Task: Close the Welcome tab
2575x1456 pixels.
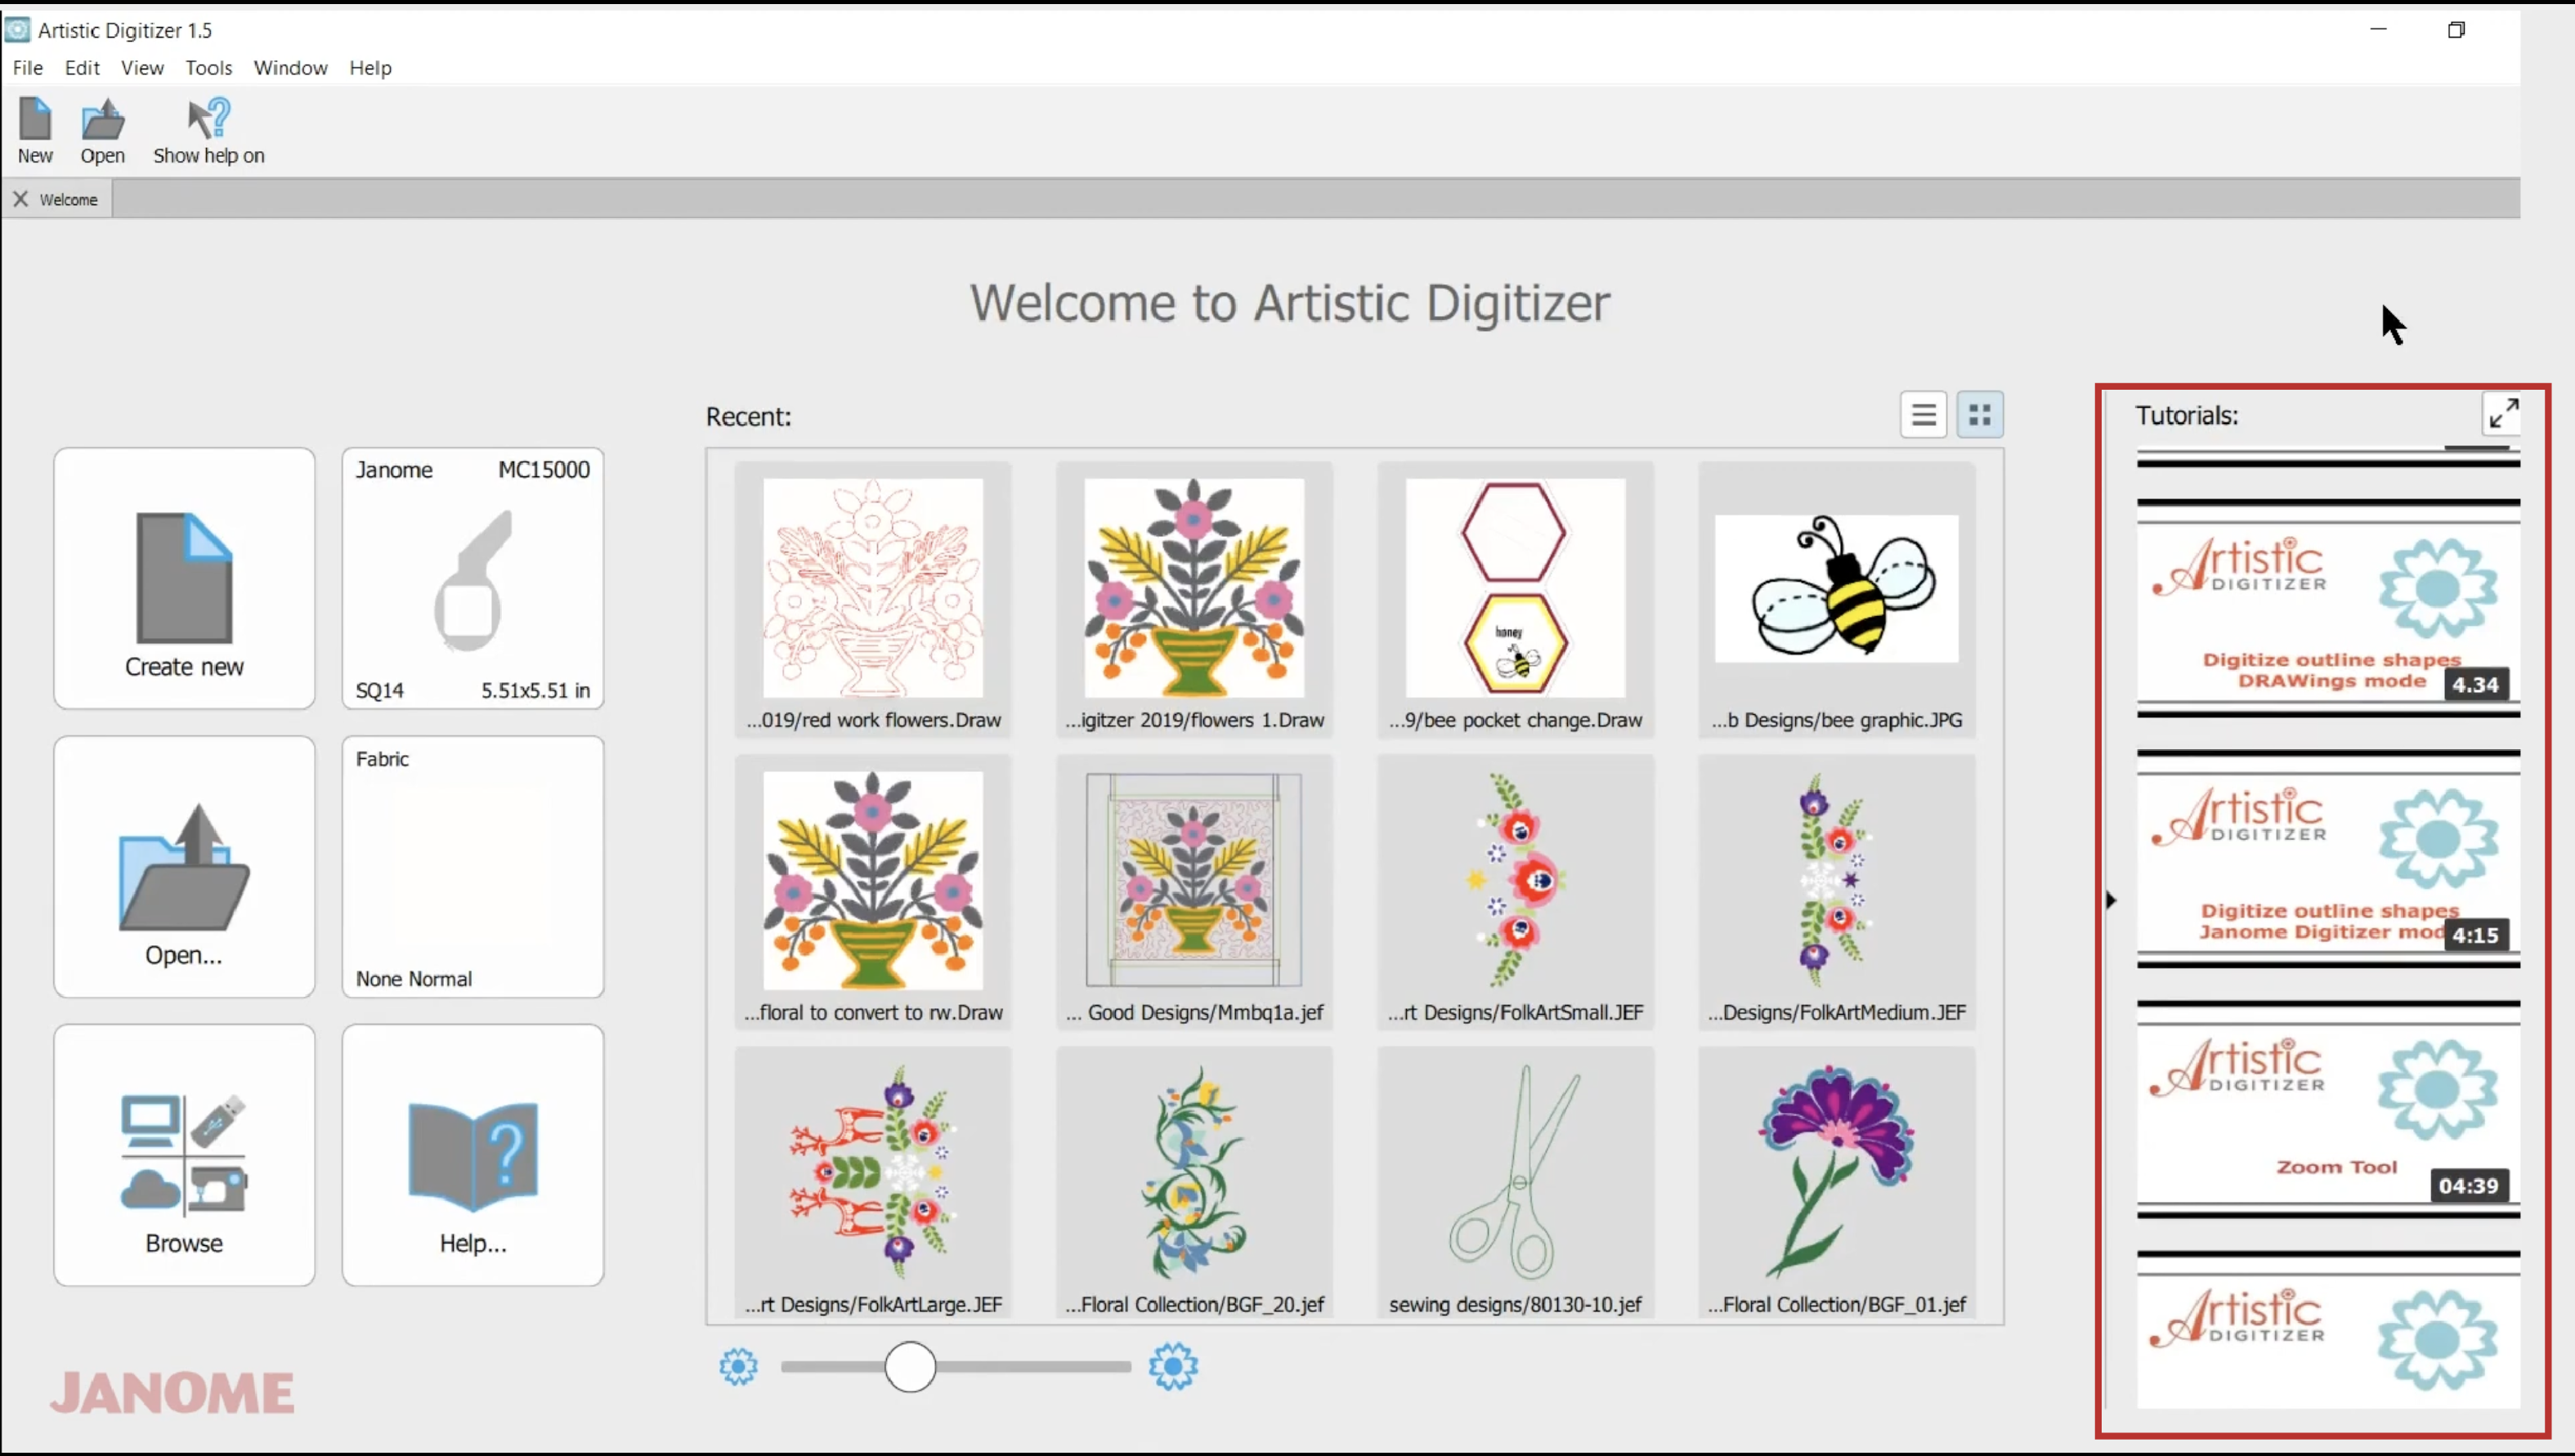Action: pyautogui.click(x=20, y=199)
